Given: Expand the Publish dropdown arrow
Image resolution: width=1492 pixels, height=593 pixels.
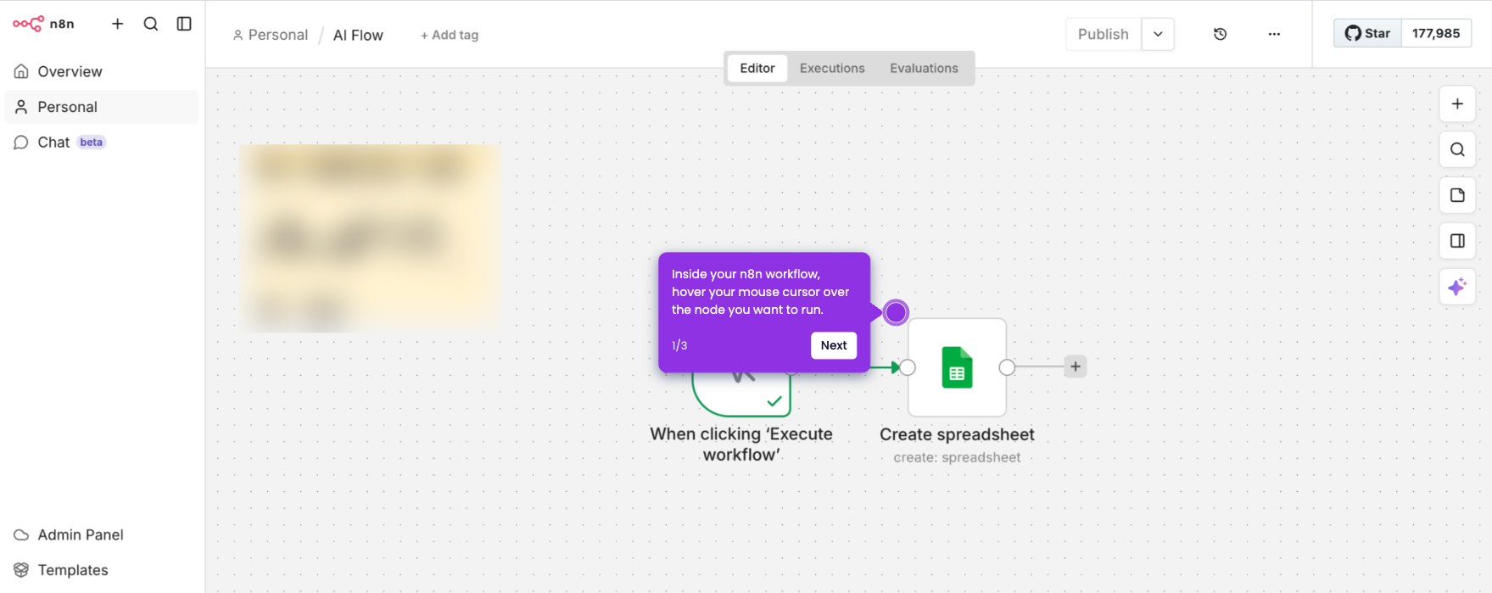Looking at the screenshot, I should (x=1158, y=34).
